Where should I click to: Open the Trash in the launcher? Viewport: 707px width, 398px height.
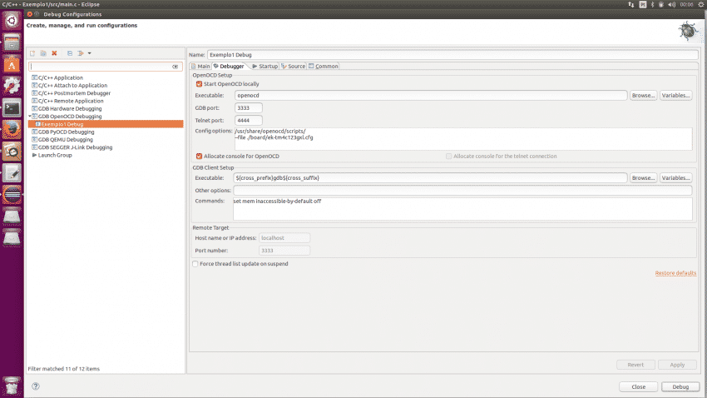click(12, 386)
